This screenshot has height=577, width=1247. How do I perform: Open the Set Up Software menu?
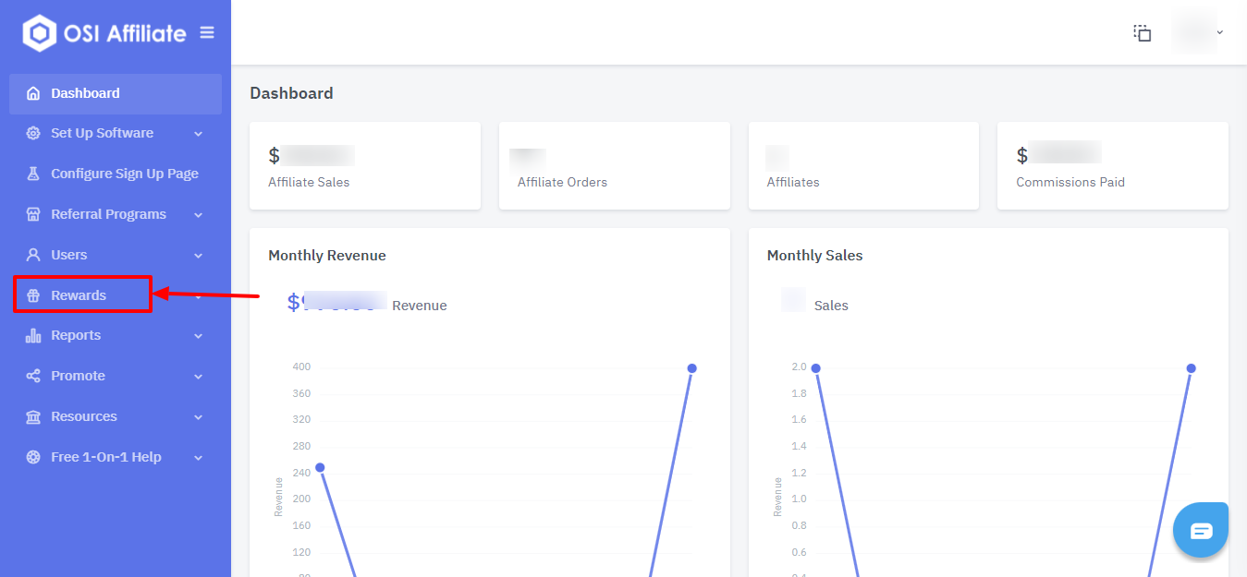coord(116,133)
